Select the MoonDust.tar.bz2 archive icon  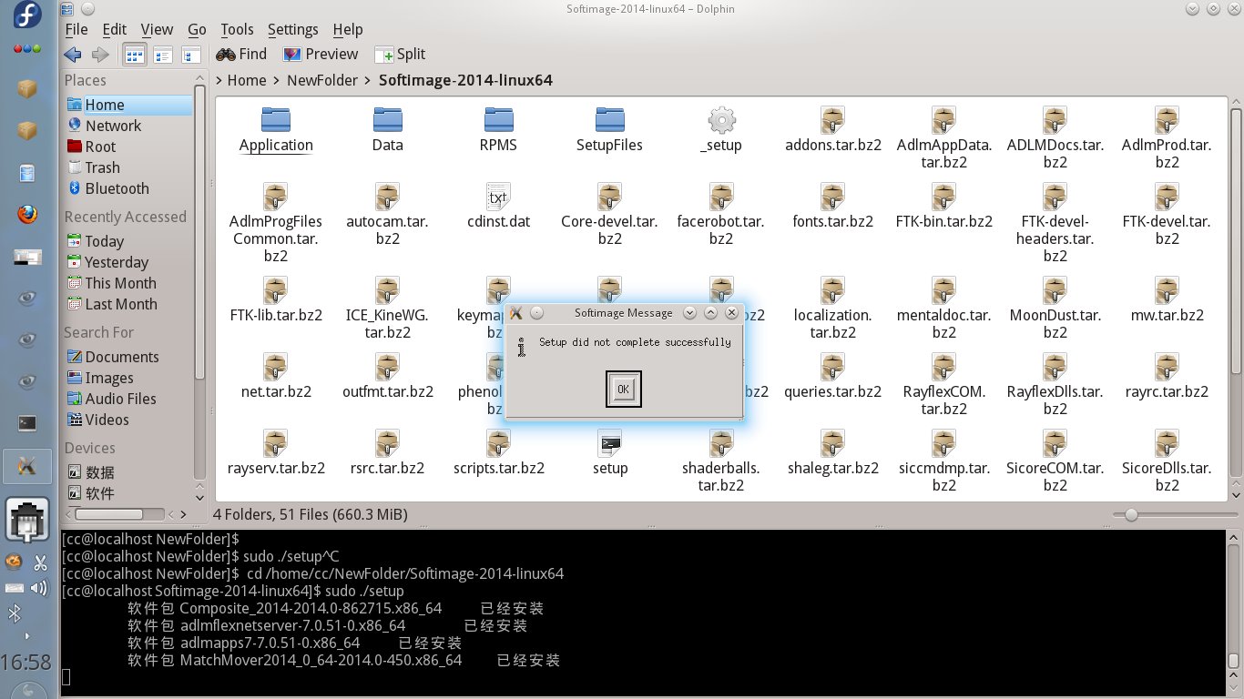click(x=1055, y=290)
